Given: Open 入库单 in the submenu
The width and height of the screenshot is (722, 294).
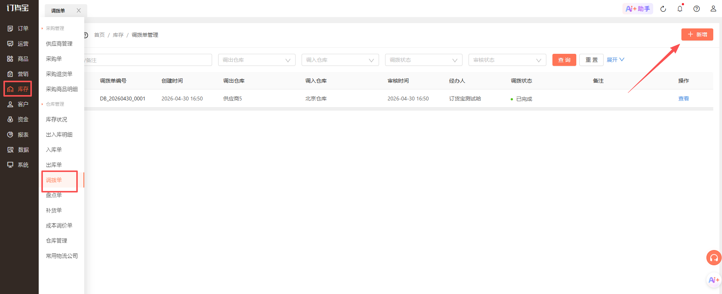Looking at the screenshot, I should [54, 150].
